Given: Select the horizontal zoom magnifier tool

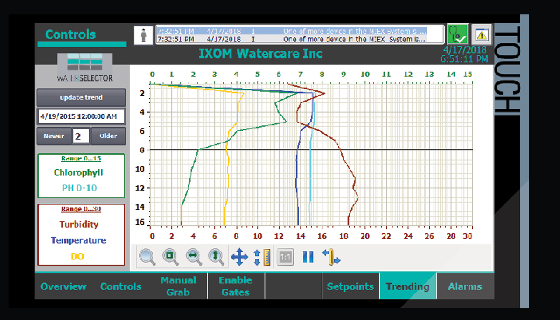Looking at the screenshot, I should (194, 257).
